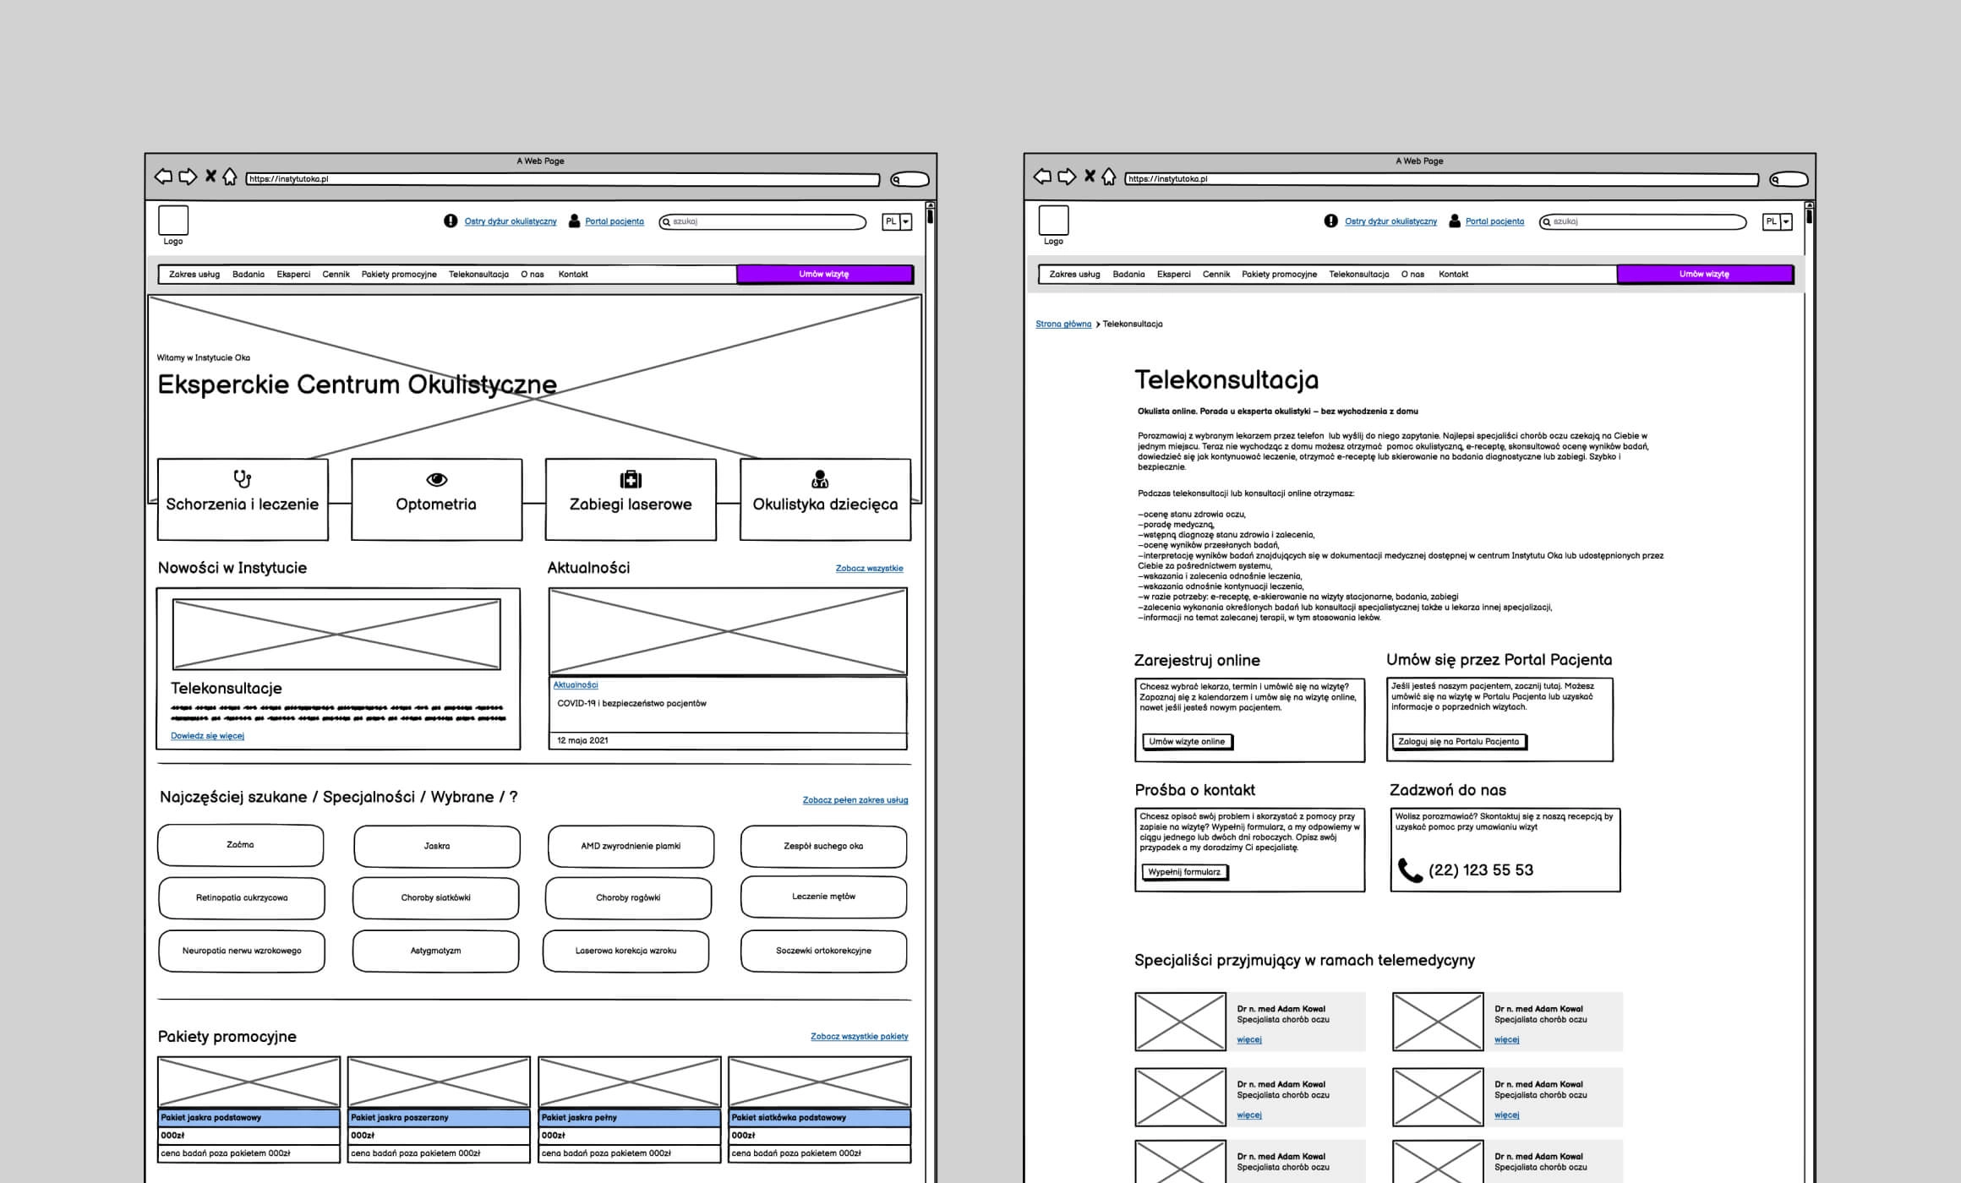Viewport: 1961px width, 1183px height.
Task: Click the doctor icon on Okulistyka dziecięca
Action: (x=820, y=479)
